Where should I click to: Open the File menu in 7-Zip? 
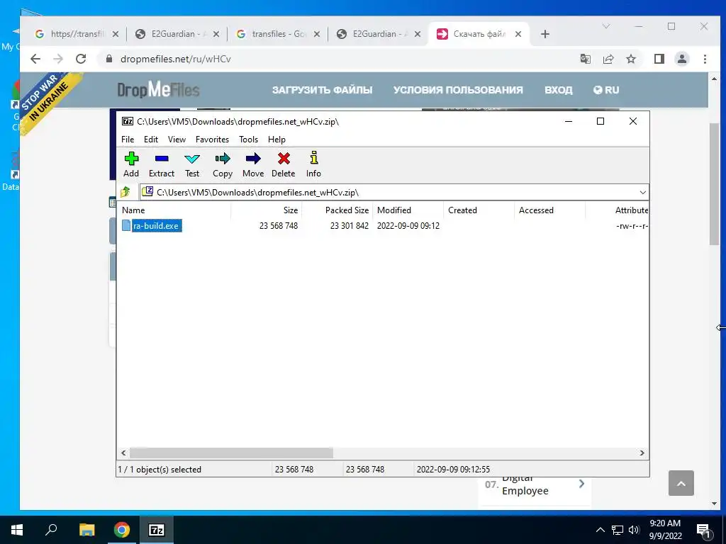pos(128,140)
